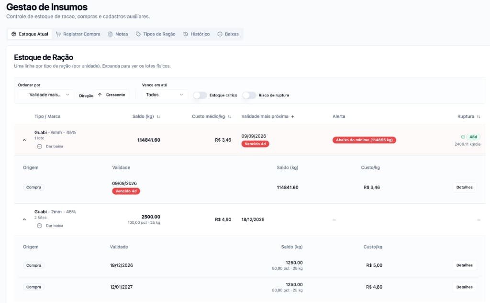The height and width of the screenshot is (303, 490).
Task: Open the Vence em até dropdown
Action: coord(165,95)
